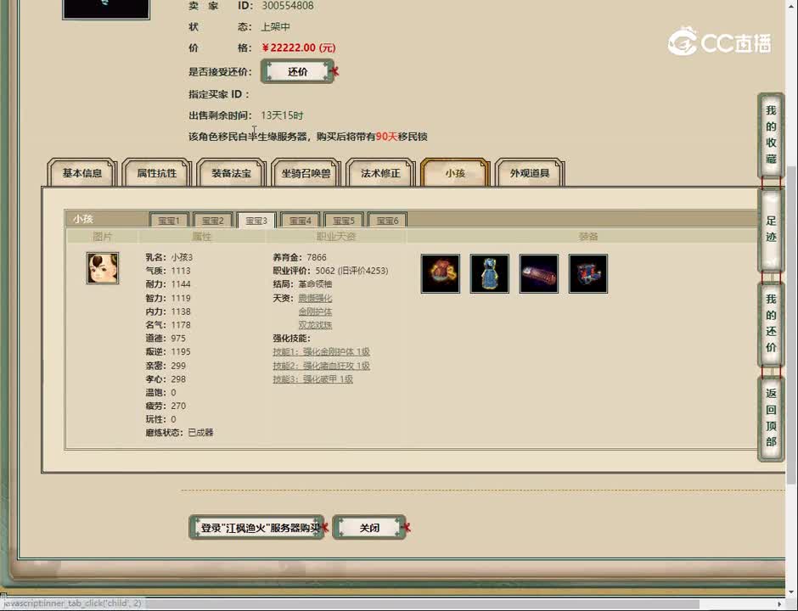This screenshot has width=798, height=611.
Task: Open 我的收藏 side button
Action: click(771, 135)
